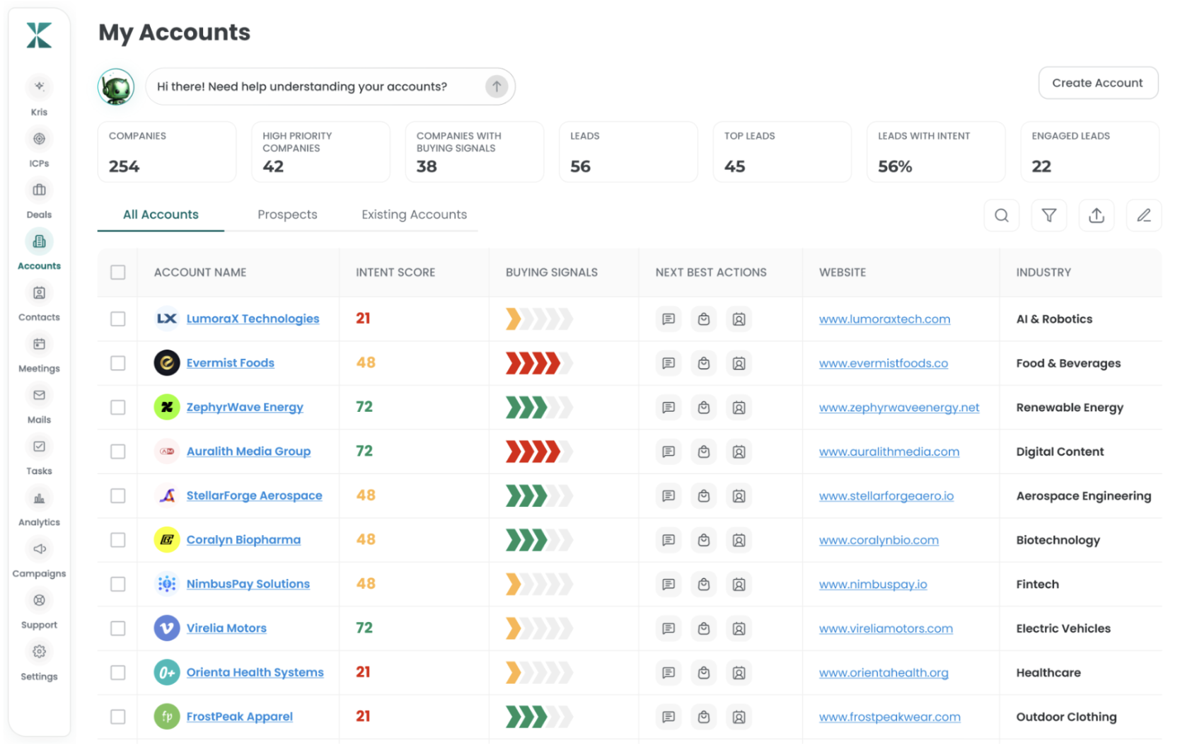This screenshot has height=753, width=1180.
Task: Open the Accounts section in sidebar
Action: pyautogui.click(x=40, y=251)
